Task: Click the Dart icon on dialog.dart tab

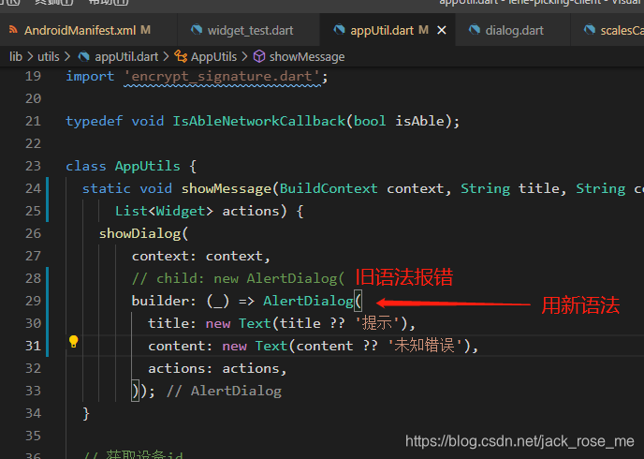Action: (475, 30)
